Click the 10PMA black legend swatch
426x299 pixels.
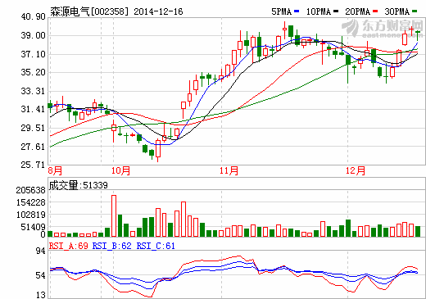[x=336, y=11]
